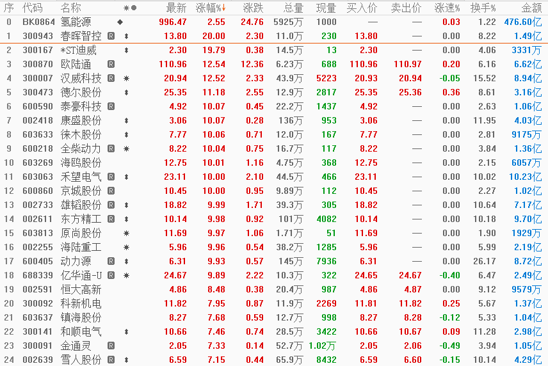This screenshot has height=366, width=548.
Task: Select the *ST迪威 stock name
Action: tap(78, 51)
